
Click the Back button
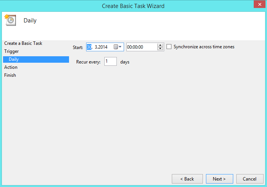tap(187, 179)
